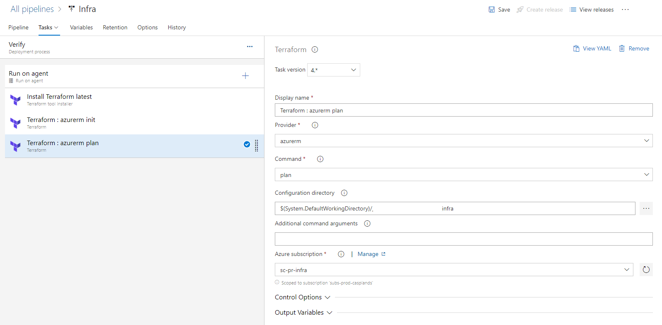Open the Verify stage ellipsis menu
This screenshot has width=662, height=325.
coord(250,47)
